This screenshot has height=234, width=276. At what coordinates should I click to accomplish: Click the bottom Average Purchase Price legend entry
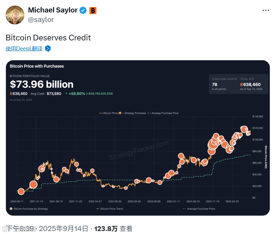coord(199,209)
